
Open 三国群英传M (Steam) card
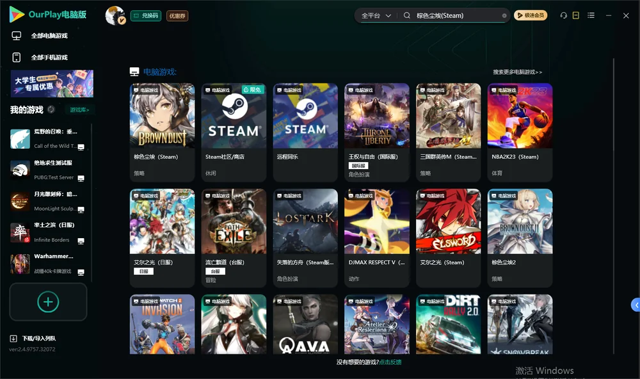(x=448, y=133)
